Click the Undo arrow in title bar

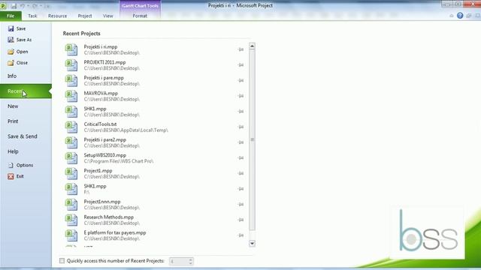click(x=23, y=6)
